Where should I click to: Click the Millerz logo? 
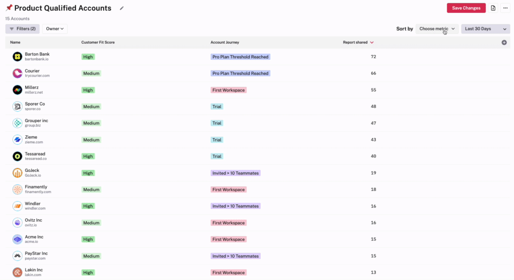point(17,90)
